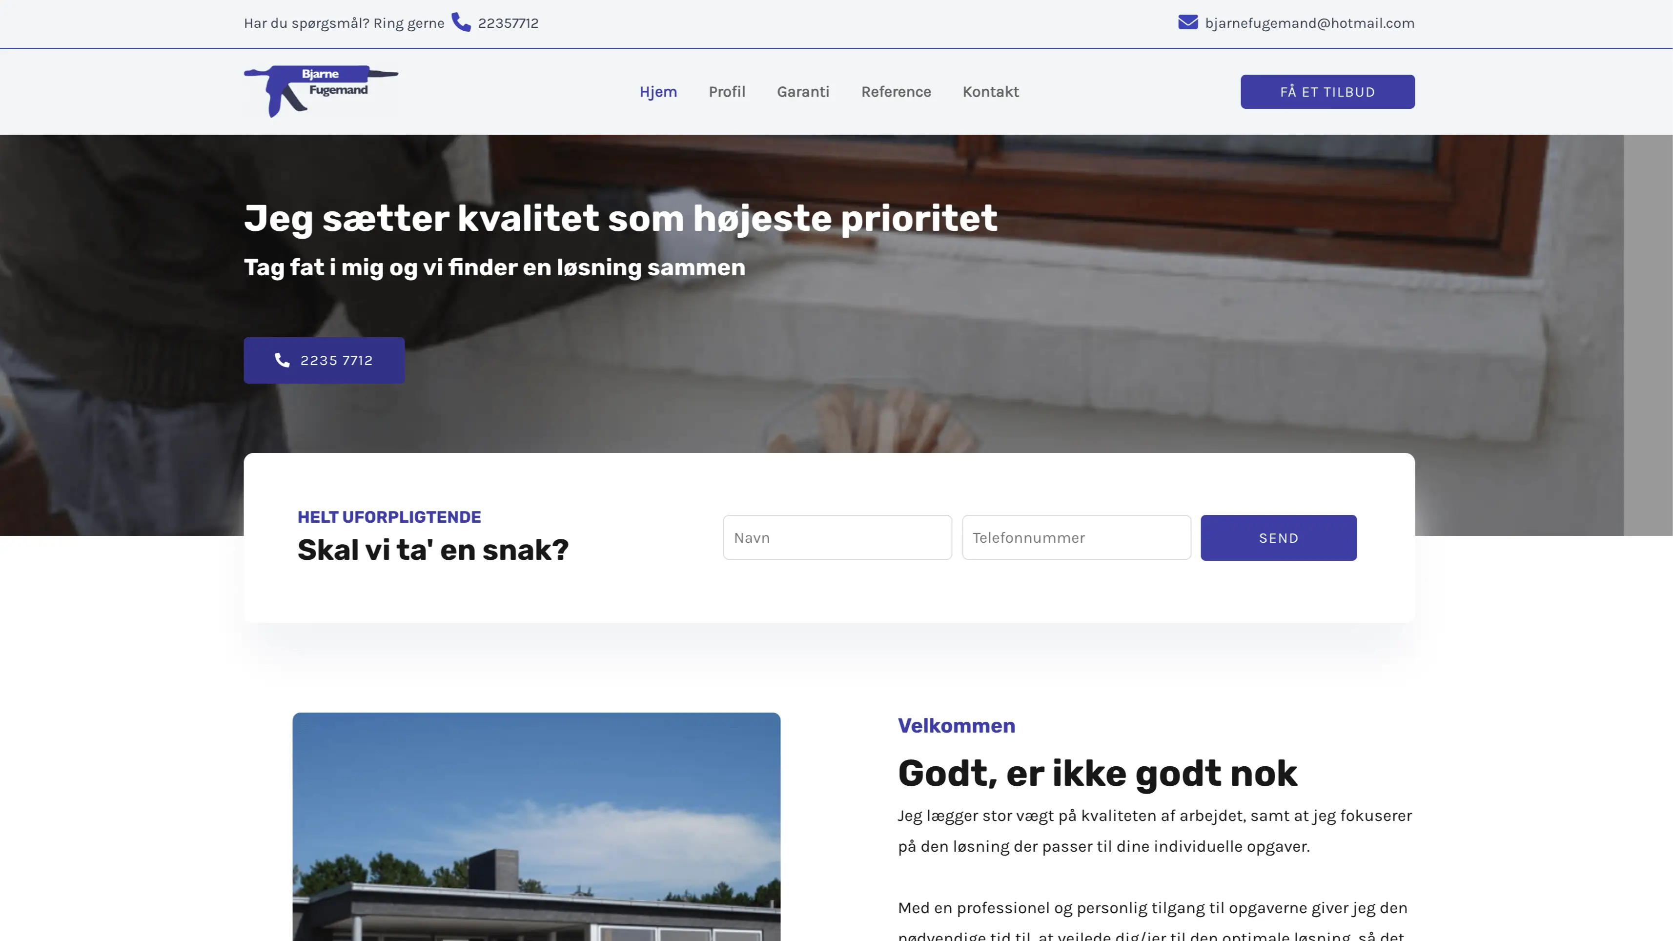
Task: Click the 22357712 phone number link
Action: 508,23
